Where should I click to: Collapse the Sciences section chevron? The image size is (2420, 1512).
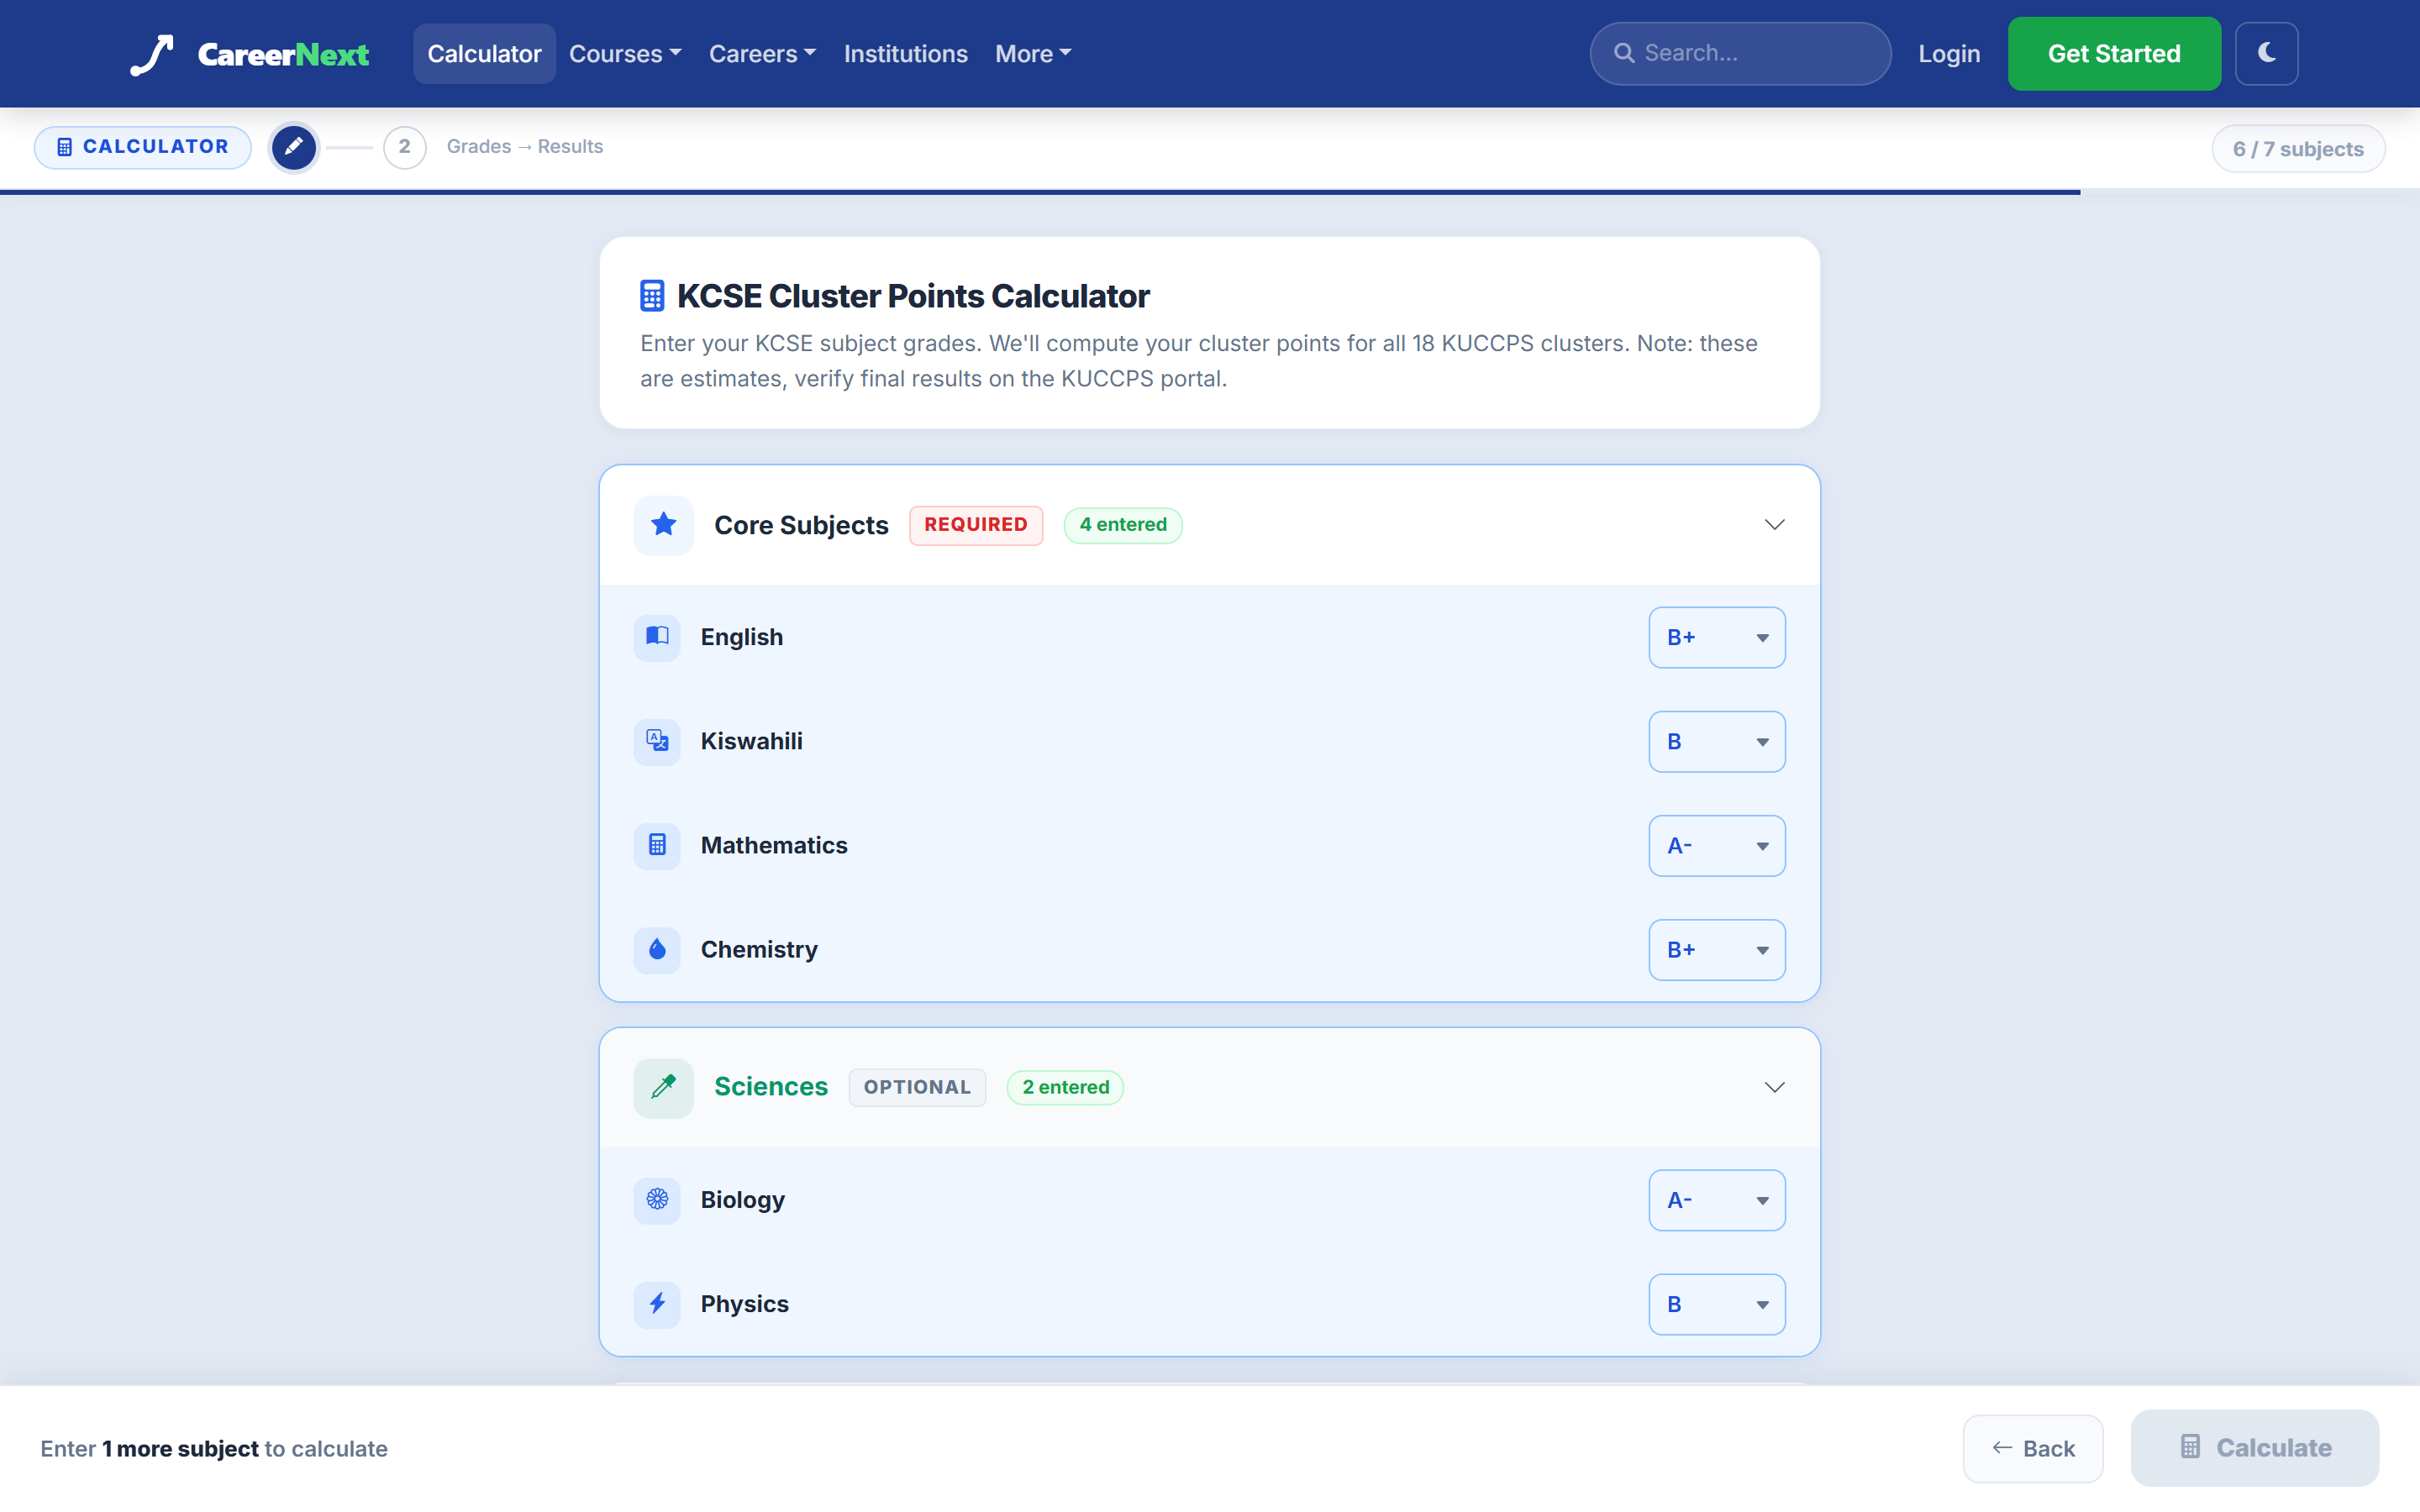[1774, 1087]
